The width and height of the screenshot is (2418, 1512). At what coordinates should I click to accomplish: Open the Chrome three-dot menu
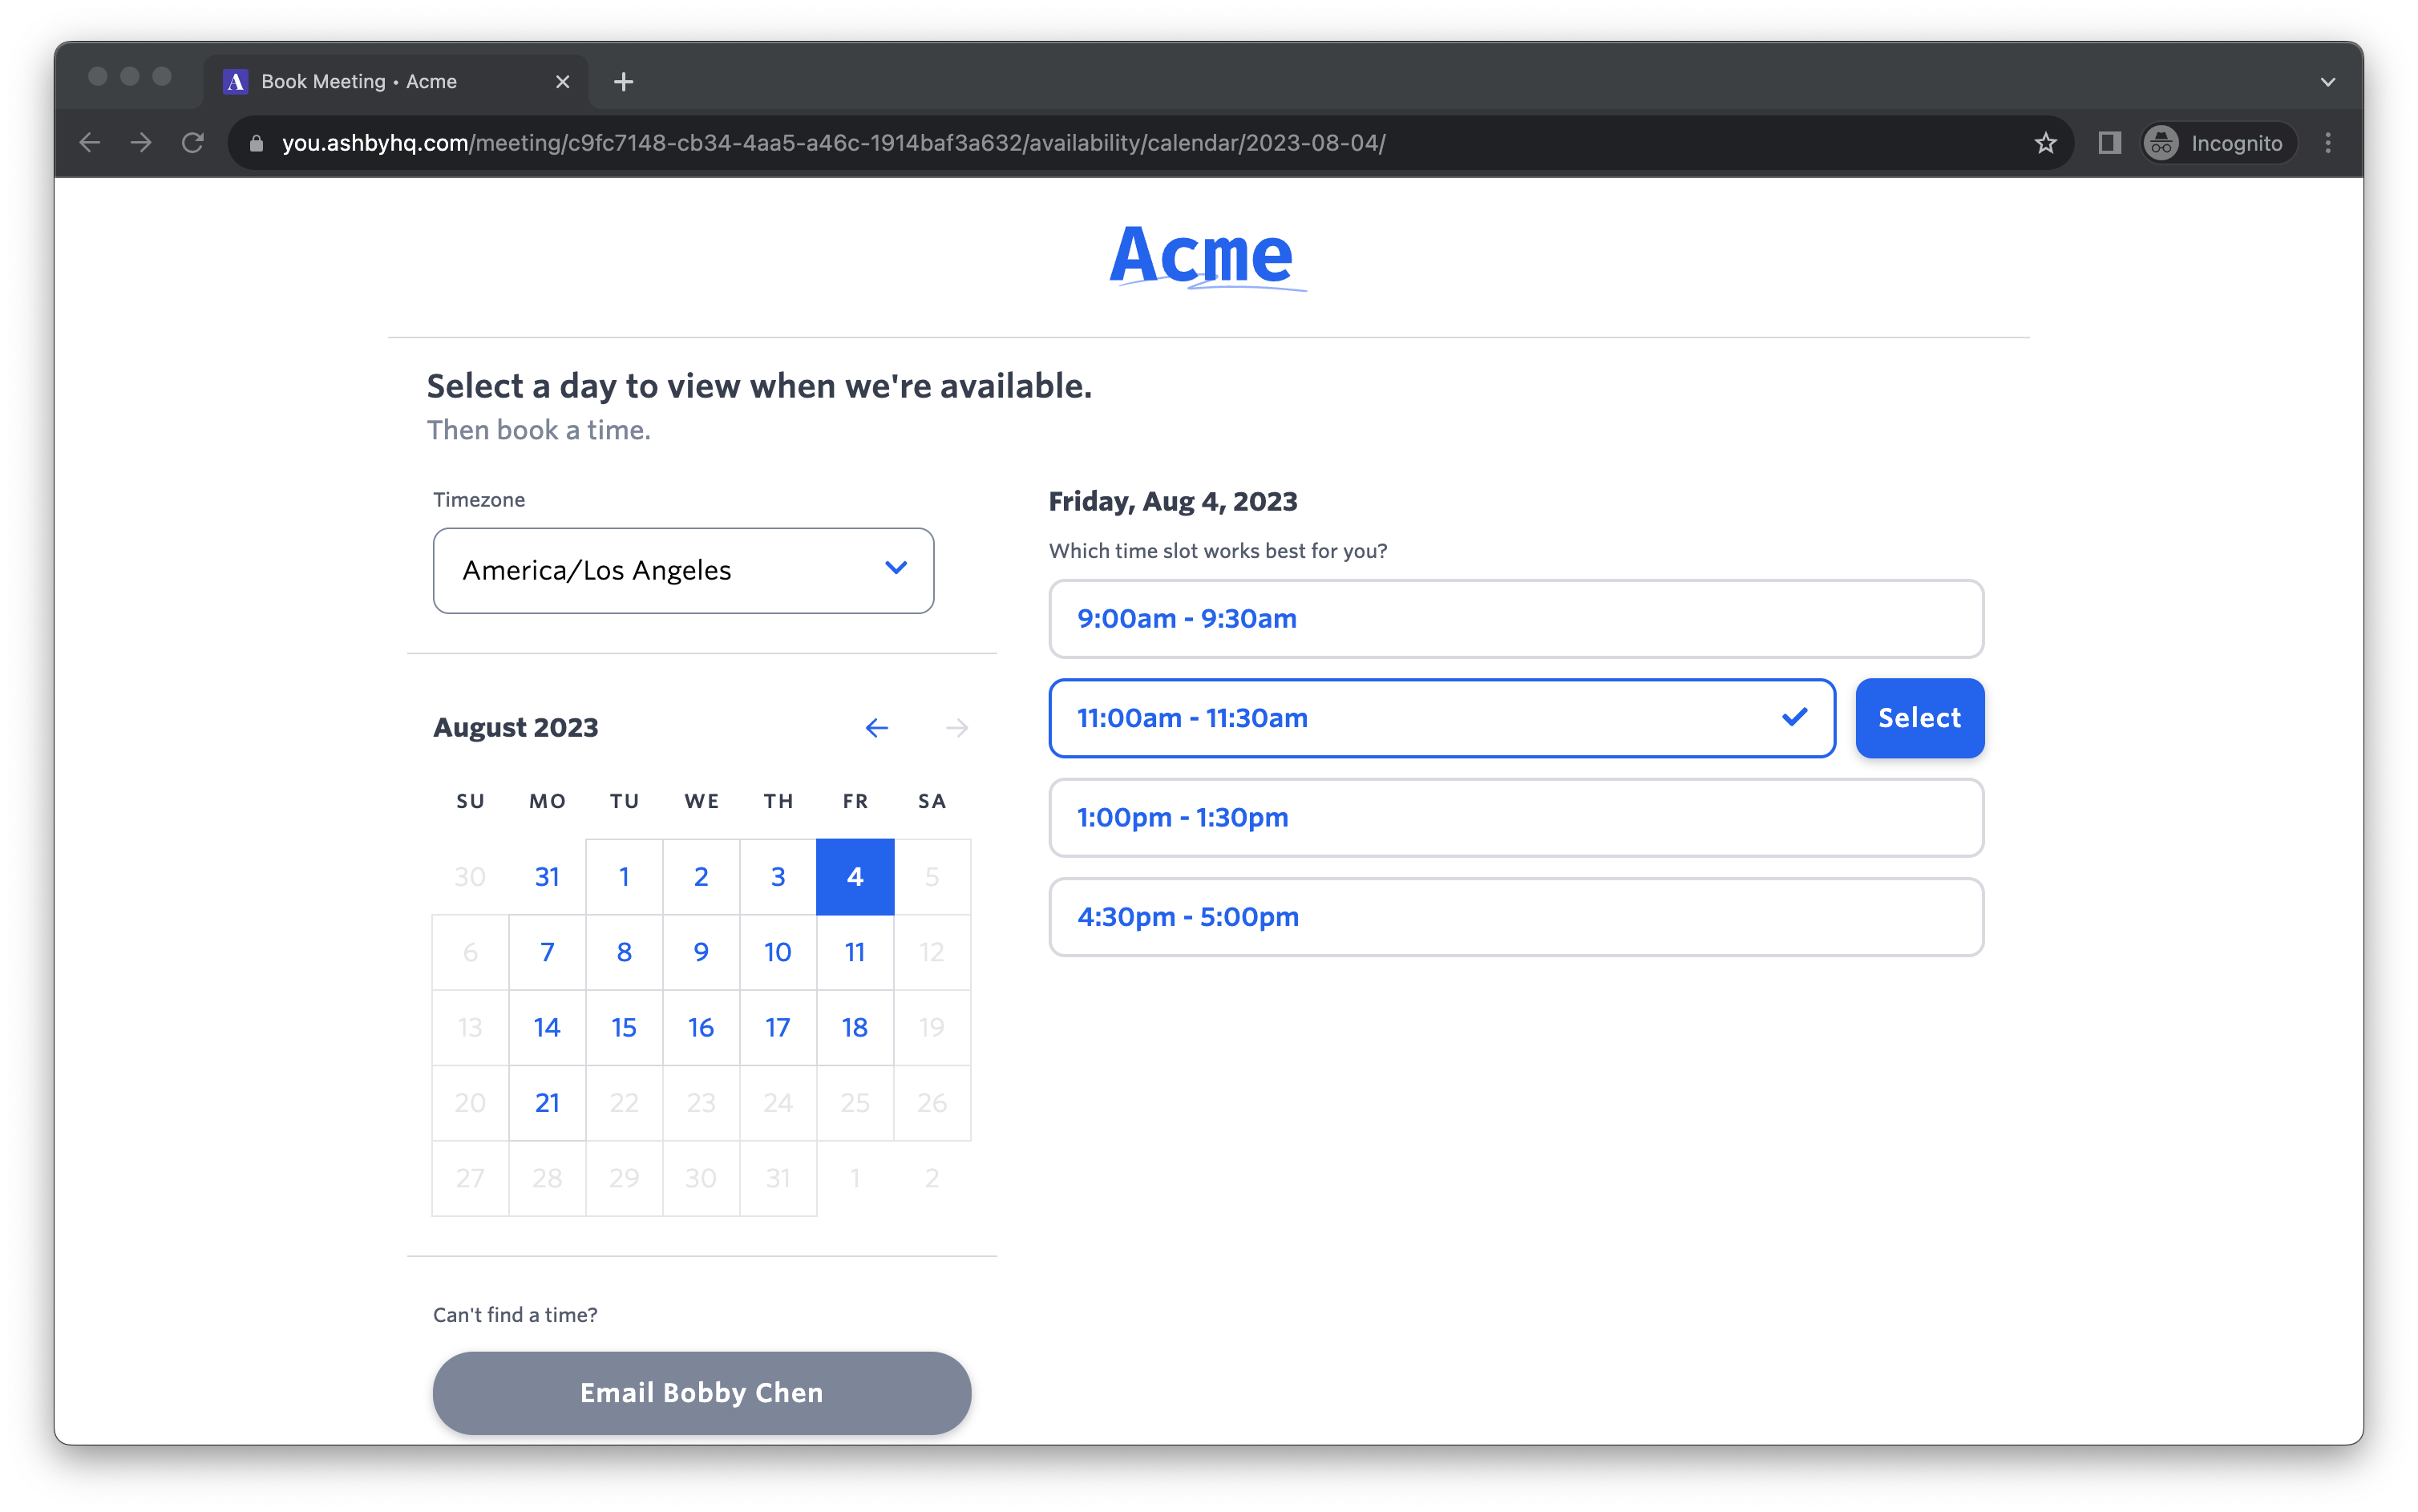(2328, 143)
